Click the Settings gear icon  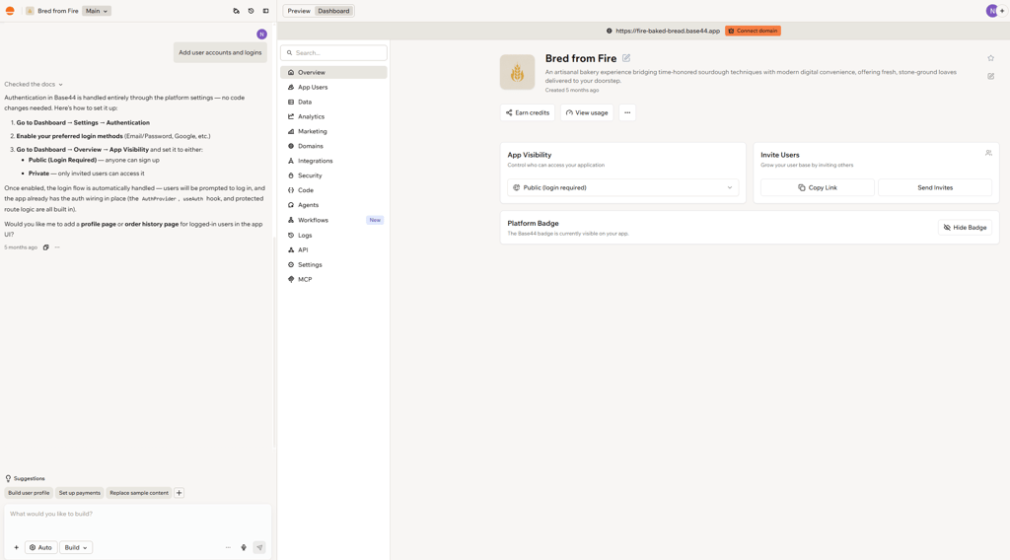(291, 264)
